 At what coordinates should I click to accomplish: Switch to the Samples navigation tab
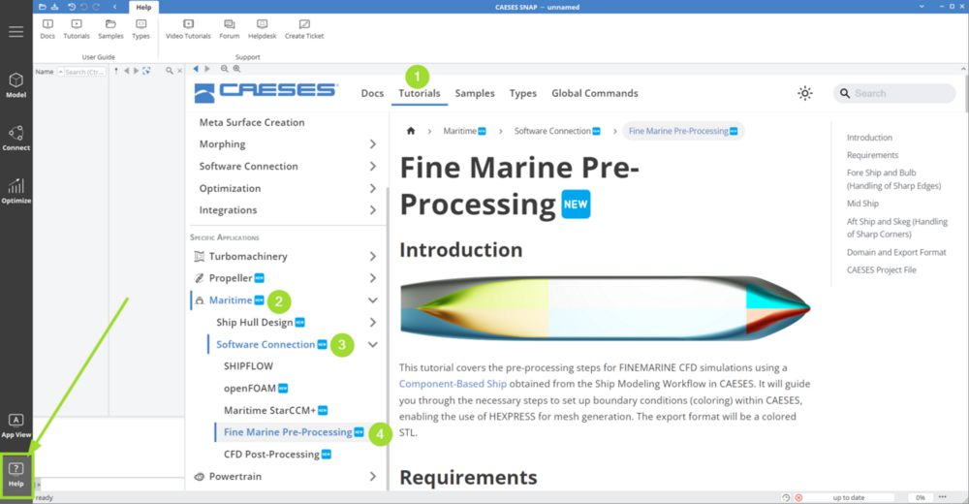click(x=475, y=93)
